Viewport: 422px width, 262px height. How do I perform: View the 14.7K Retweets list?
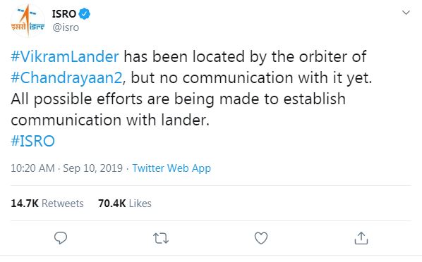click(47, 204)
